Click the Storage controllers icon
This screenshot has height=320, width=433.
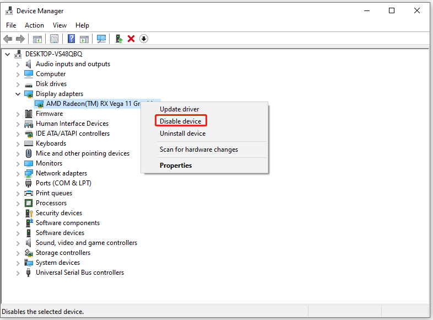point(29,253)
